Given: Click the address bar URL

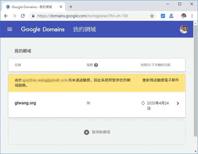Looking at the screenshot, I should (83, 16).
